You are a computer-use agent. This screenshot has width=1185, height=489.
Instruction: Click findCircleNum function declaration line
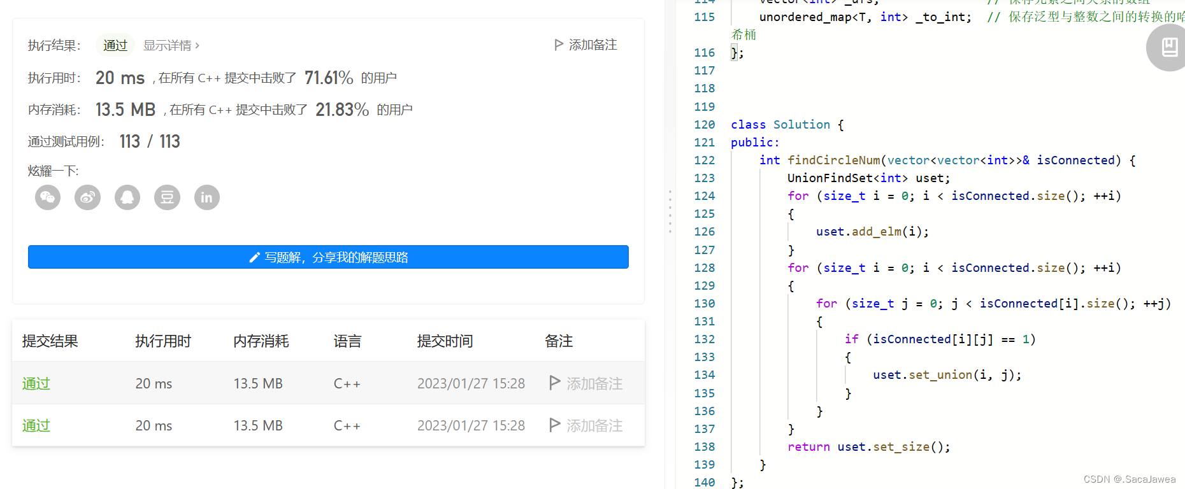(x=947, y=160)
